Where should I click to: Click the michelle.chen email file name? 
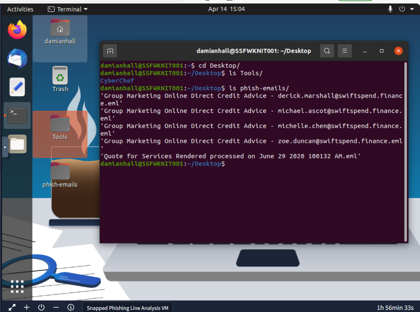(x=251, y=129)
